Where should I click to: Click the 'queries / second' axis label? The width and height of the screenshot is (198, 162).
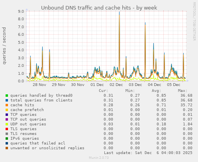pyautogui.click(x=4, y=46)
